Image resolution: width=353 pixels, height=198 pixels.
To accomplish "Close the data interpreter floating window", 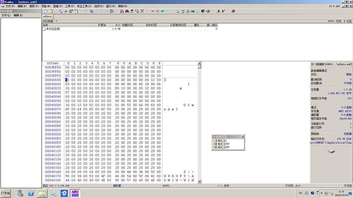I will pyautogui.click(x=242, y=136).
